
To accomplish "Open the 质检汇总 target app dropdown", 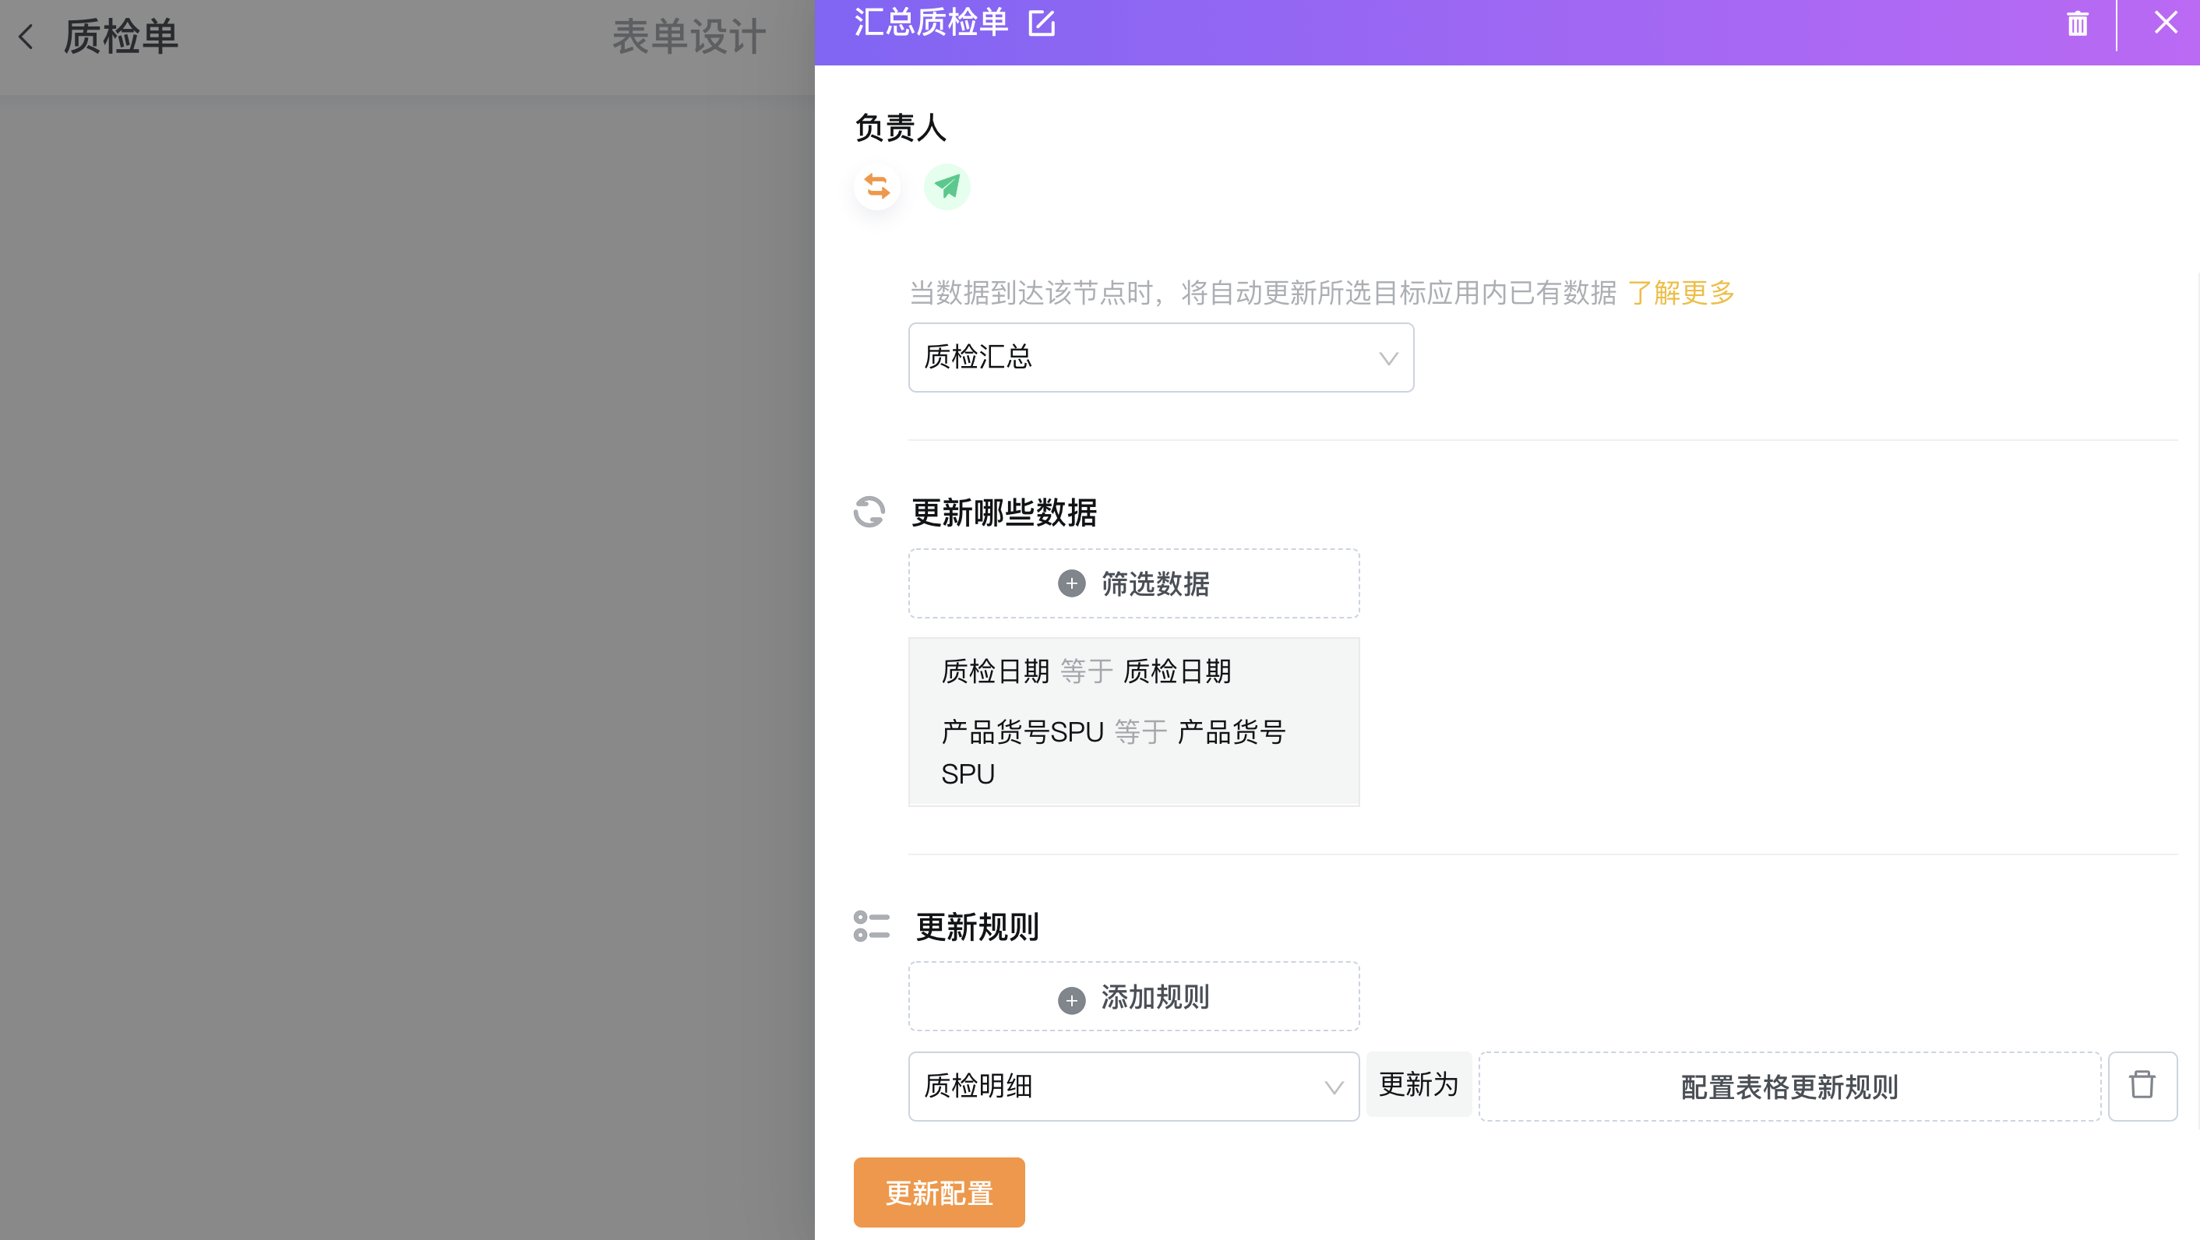I will 1161,357.
